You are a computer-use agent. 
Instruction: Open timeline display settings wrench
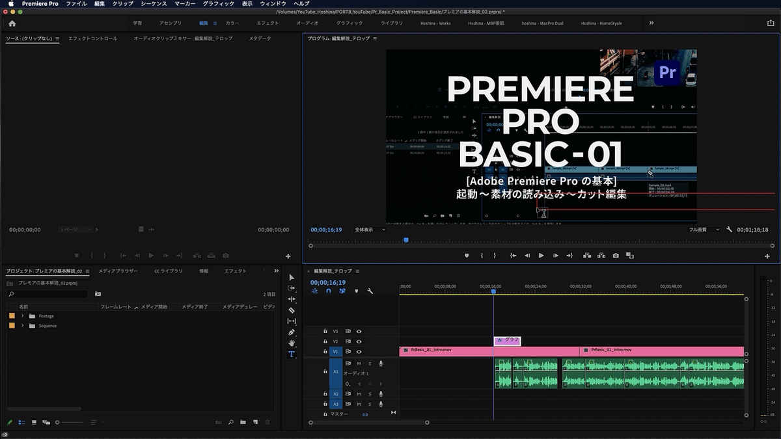tap(370, 291)
